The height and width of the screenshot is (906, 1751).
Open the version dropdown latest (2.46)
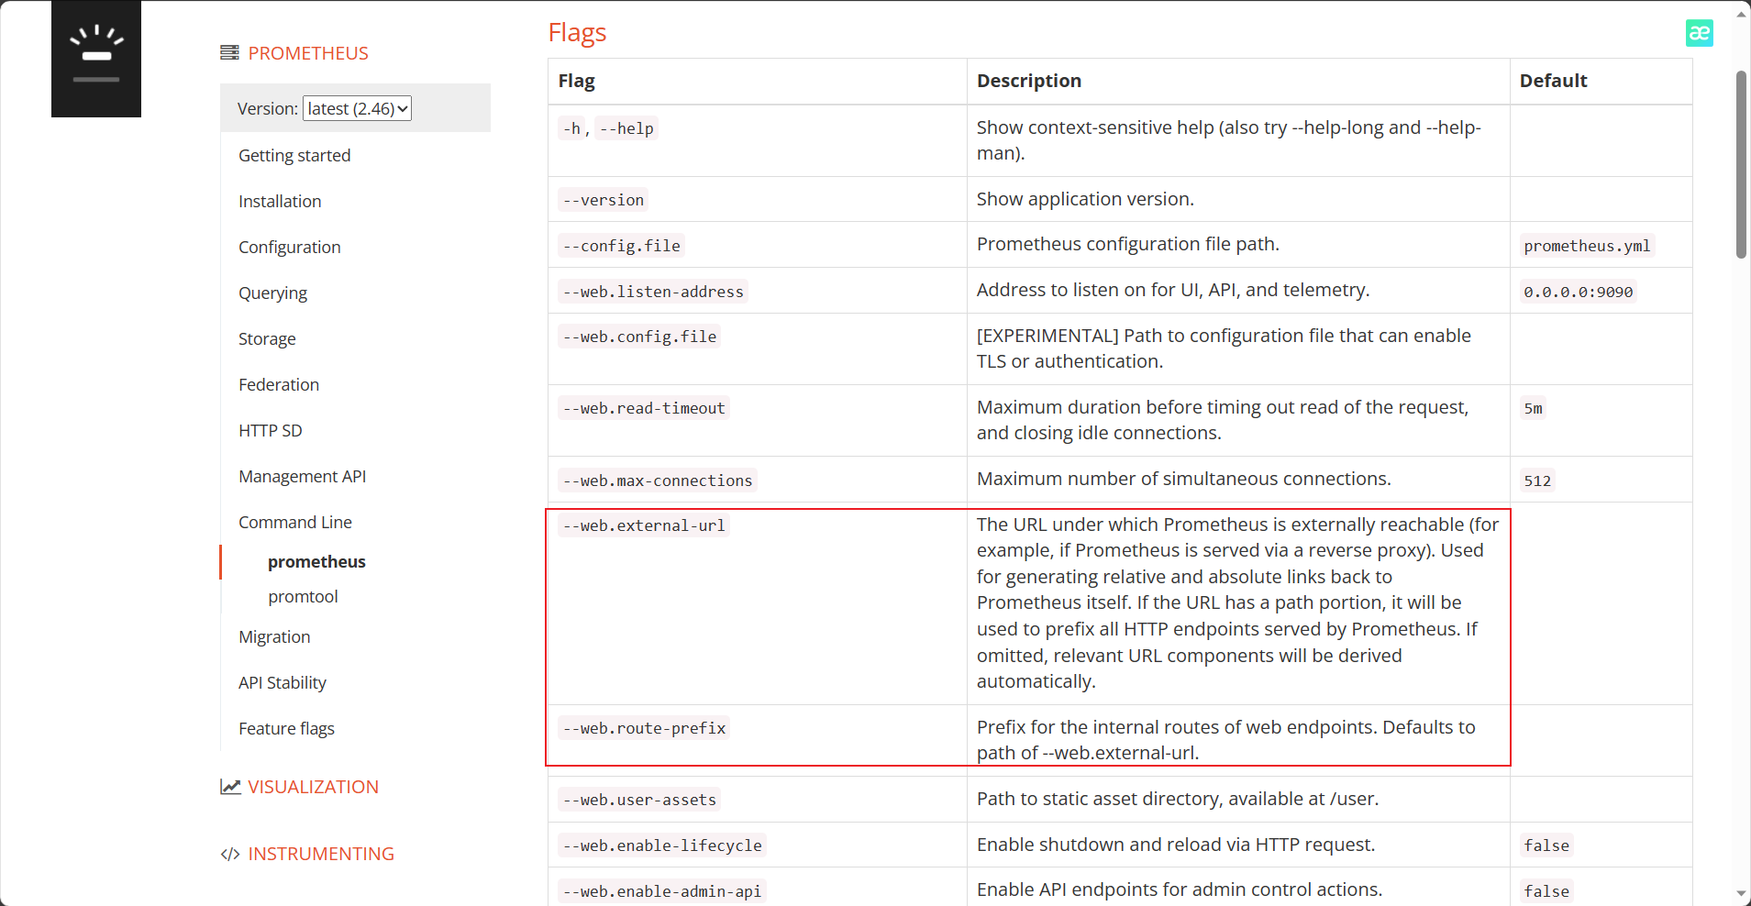[358, 108]
